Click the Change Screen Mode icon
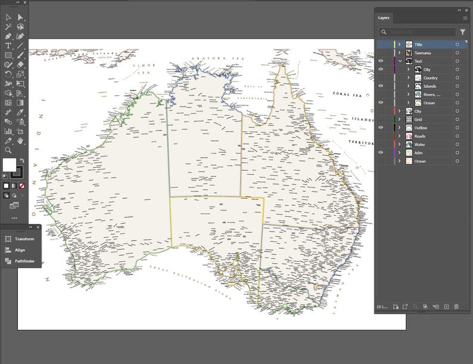 click(x=14, y=206)
